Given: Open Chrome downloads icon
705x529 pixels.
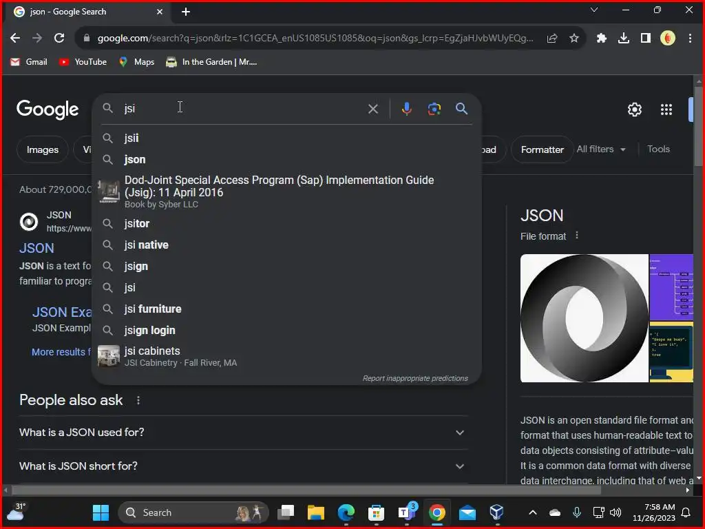Looking at the screenshot, I should (624, 39).
